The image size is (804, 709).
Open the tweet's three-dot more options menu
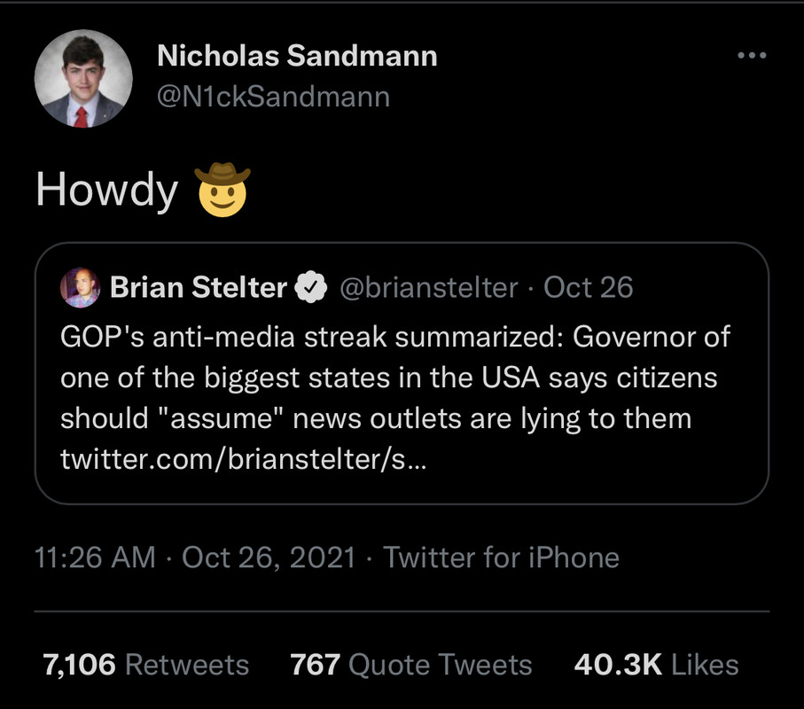[x=752, y=56]
